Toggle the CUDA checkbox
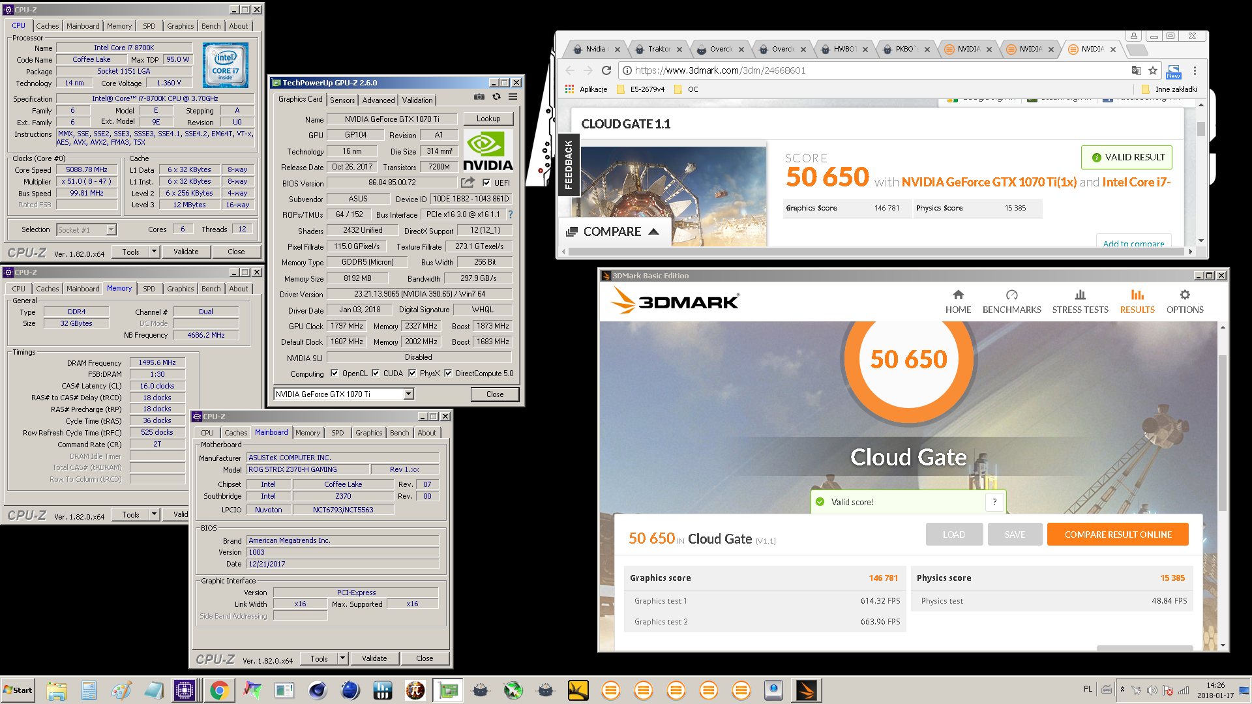Screen dimensions: 1252x704 (376, 374)
